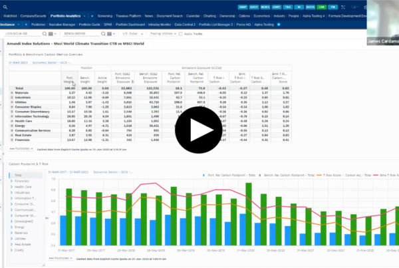Open the Ownership tab
The height and width of the screenshot is (268, 399).
[x=227, y=16]
